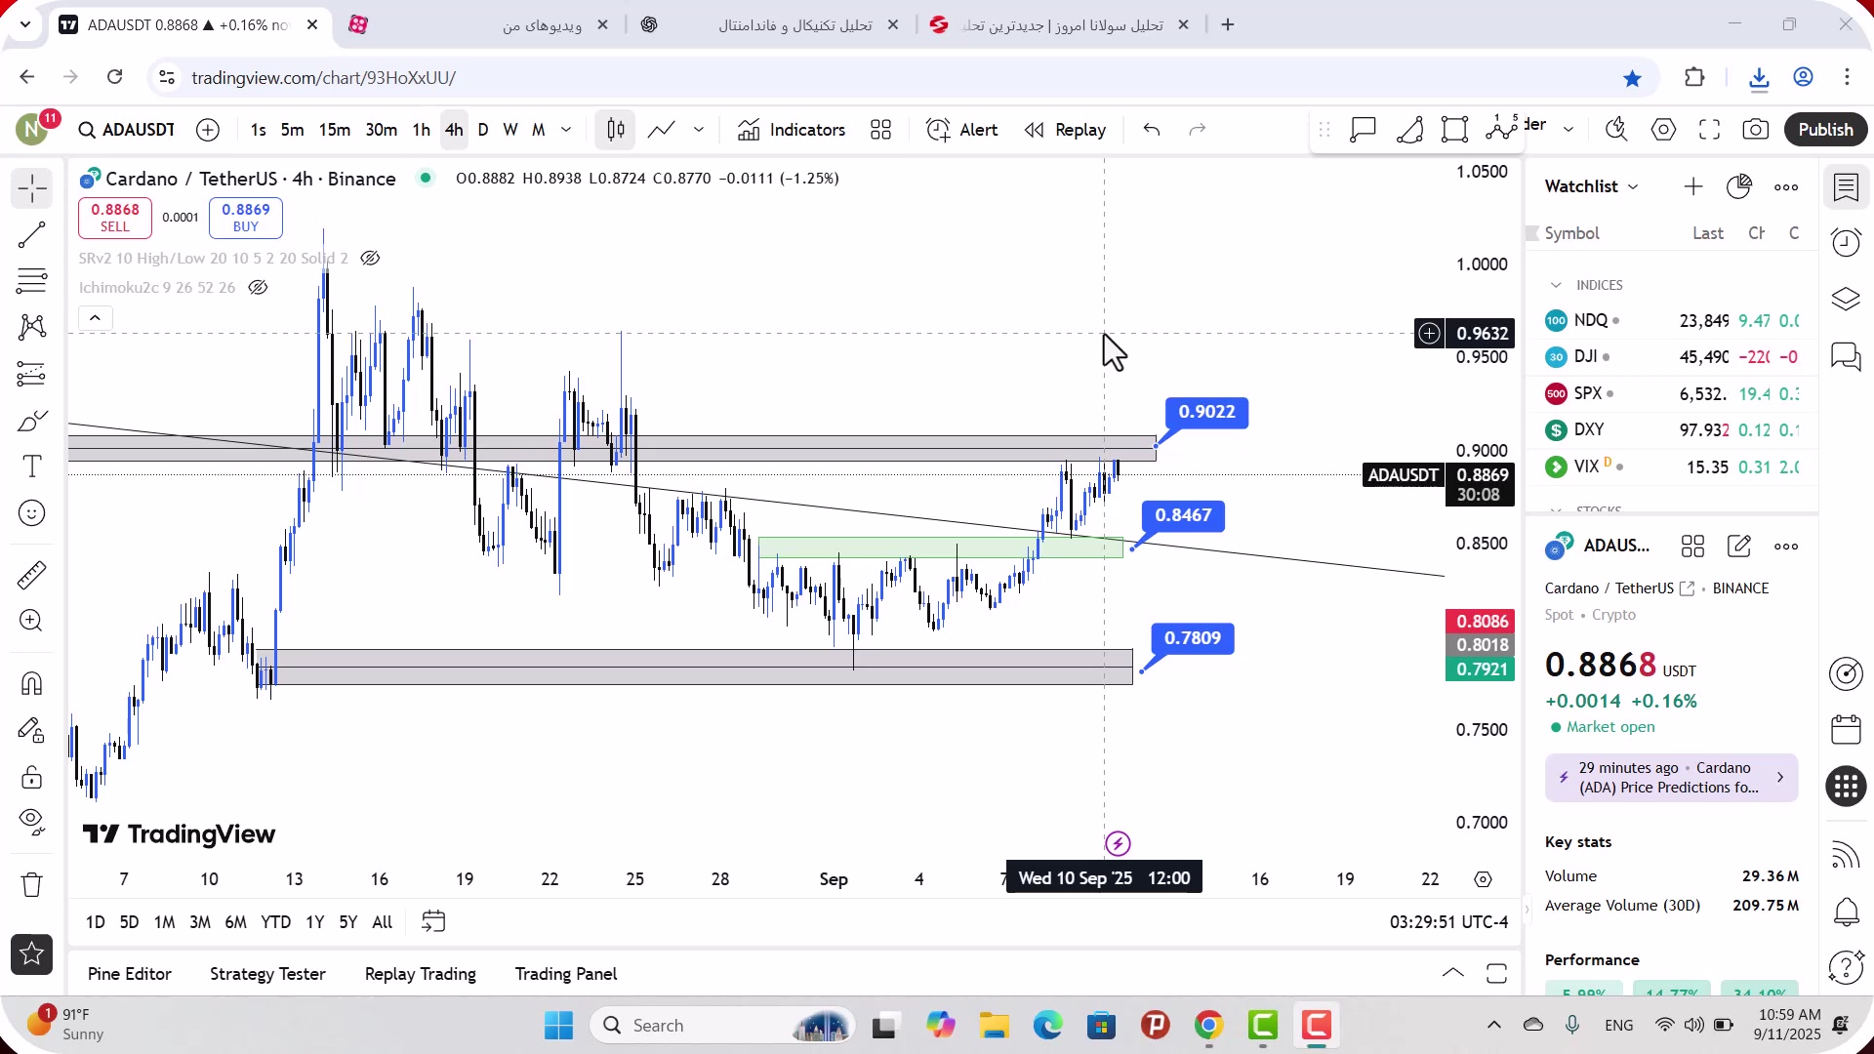Select the text annotation tool

pyautogui.click(x=31, y=466)
